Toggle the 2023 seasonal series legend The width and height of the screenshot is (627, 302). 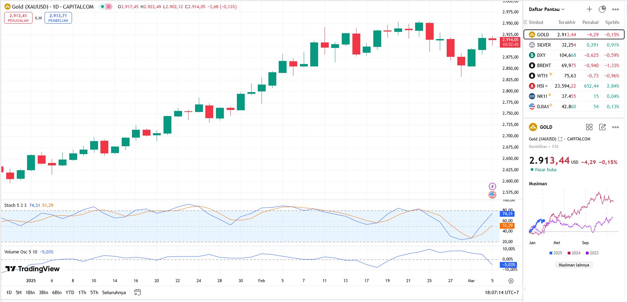pos(592,253)
